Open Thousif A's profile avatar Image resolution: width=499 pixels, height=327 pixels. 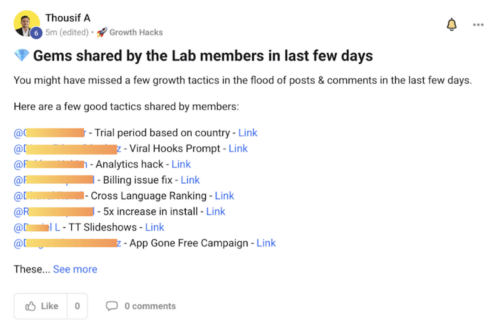click(27, 22)
